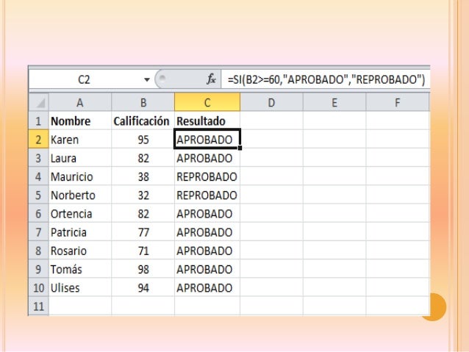Select the cell containing Norberto
The image size is (469, 352).
80,195
